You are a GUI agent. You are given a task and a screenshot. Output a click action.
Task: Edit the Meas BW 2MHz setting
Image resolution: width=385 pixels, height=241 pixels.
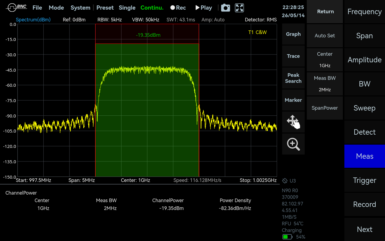point(325,84)
